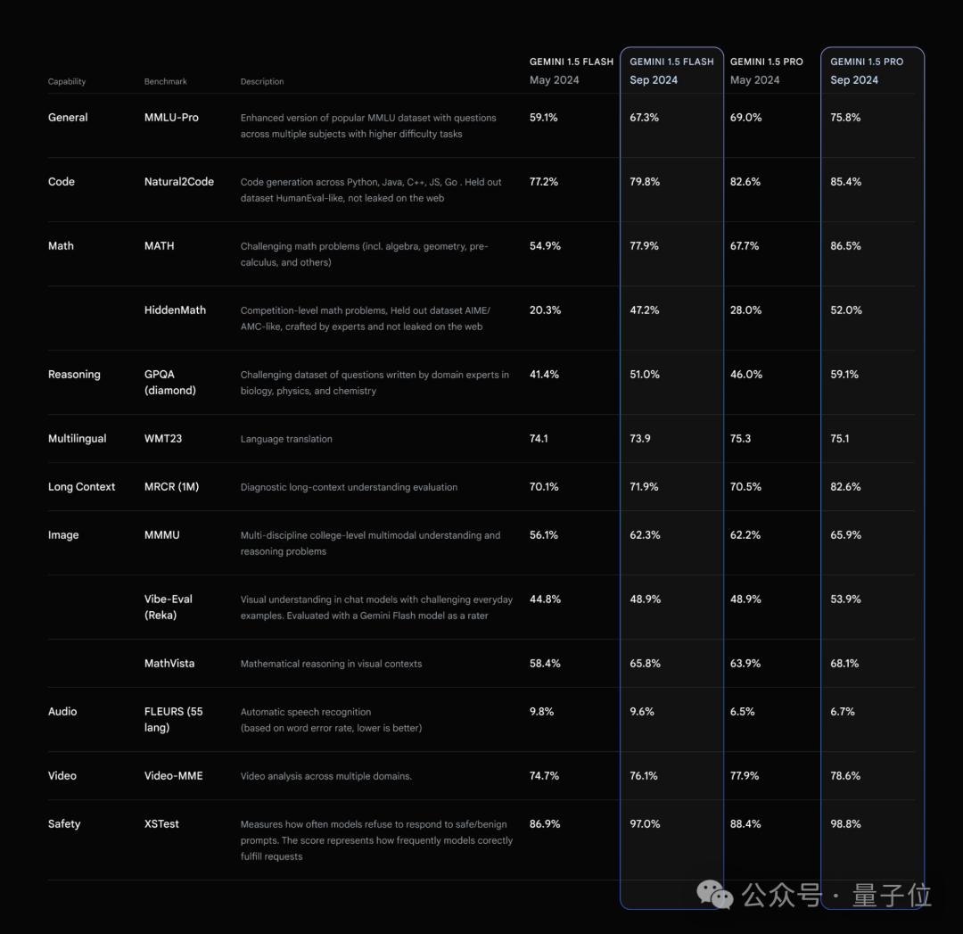
Task: Select the Safety capability label
Action: pyautogui.click(x=64, y=824)
